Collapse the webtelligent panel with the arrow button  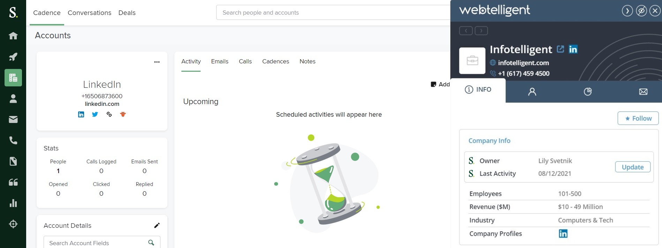click(x=627, y=11)
